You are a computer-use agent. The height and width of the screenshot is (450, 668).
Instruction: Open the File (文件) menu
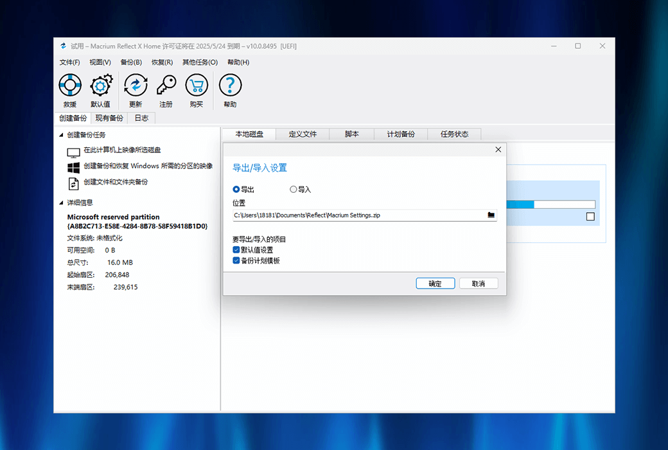point(69,62)
